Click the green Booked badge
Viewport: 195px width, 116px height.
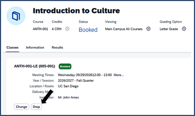click(x=65, y=66)
